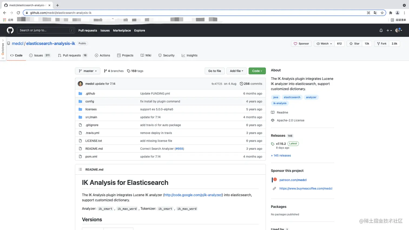
Task: Open the buymeacoffee.com/medcl link
Action: [306, 188]
